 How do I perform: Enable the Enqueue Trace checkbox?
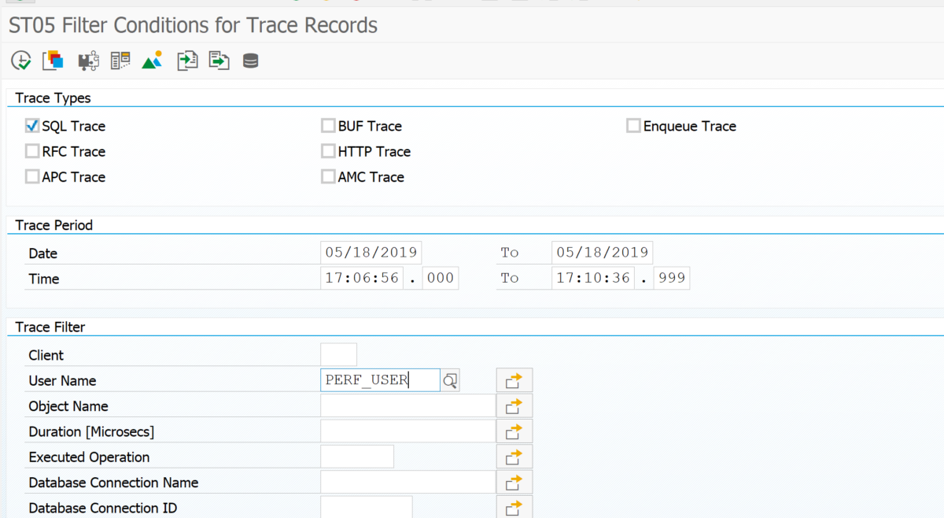tap(633, 124)
